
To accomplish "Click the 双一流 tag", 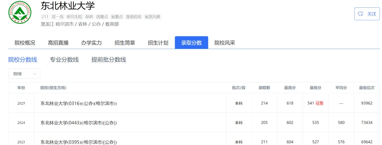I will click(57, 17).
